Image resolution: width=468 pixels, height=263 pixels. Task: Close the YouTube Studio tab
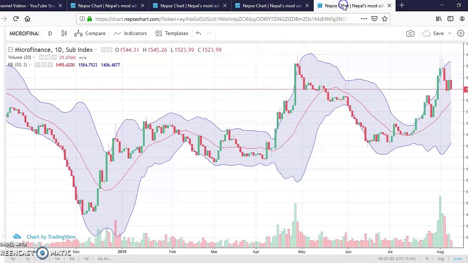tap(60, 5)
